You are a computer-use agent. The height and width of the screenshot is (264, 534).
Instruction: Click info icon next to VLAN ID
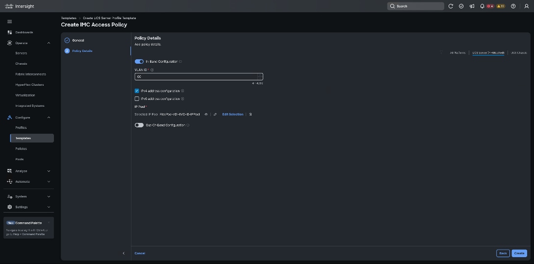tap(152, 70)
